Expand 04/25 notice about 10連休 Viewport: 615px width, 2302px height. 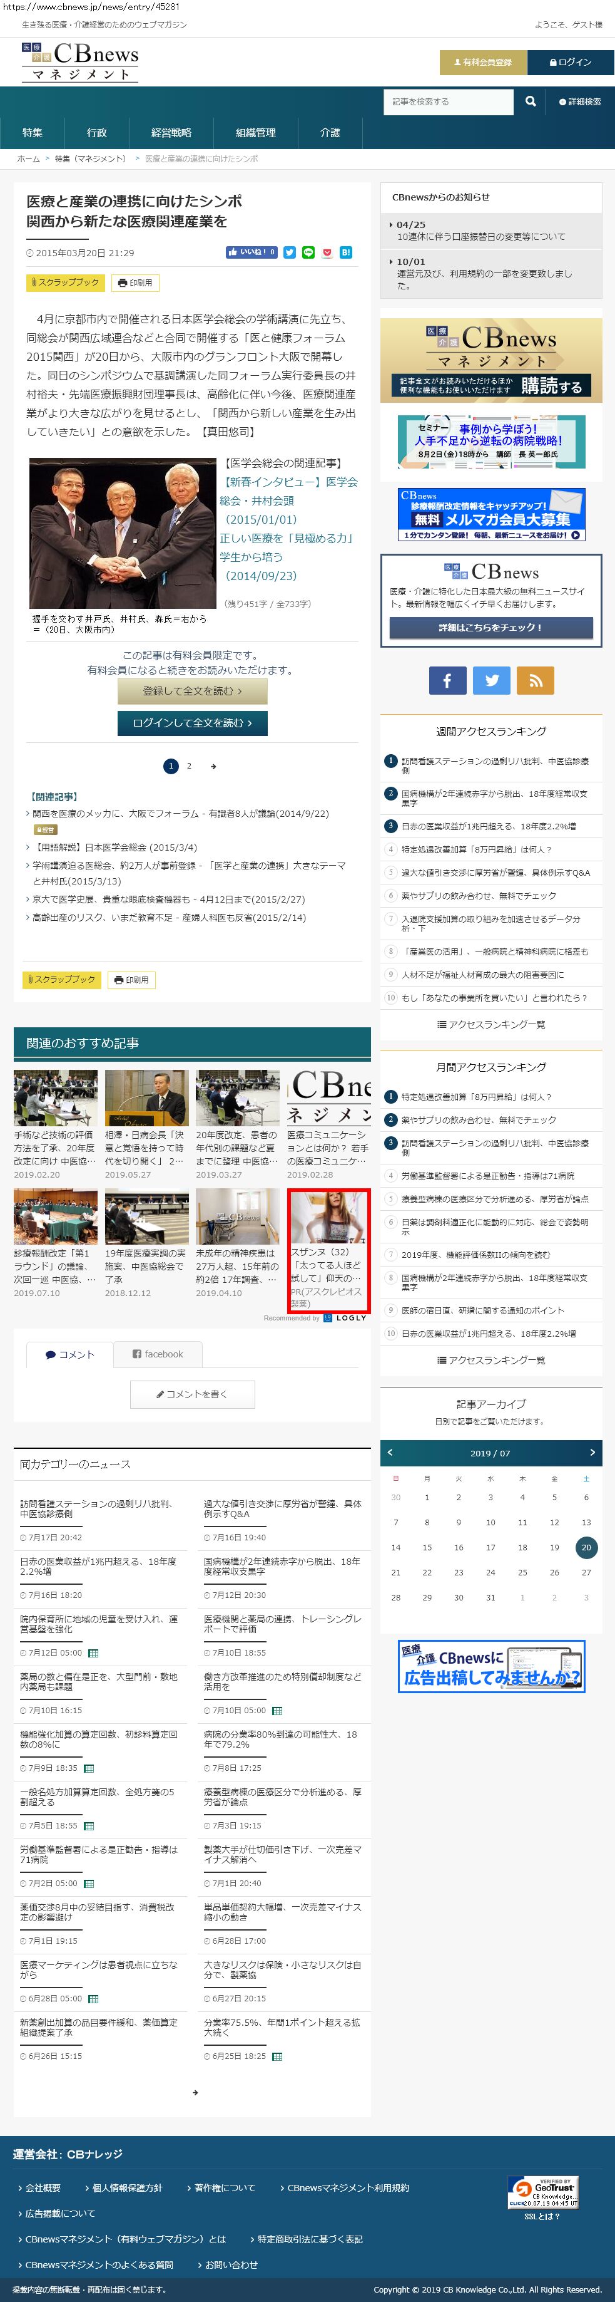(x=491, y=231)
